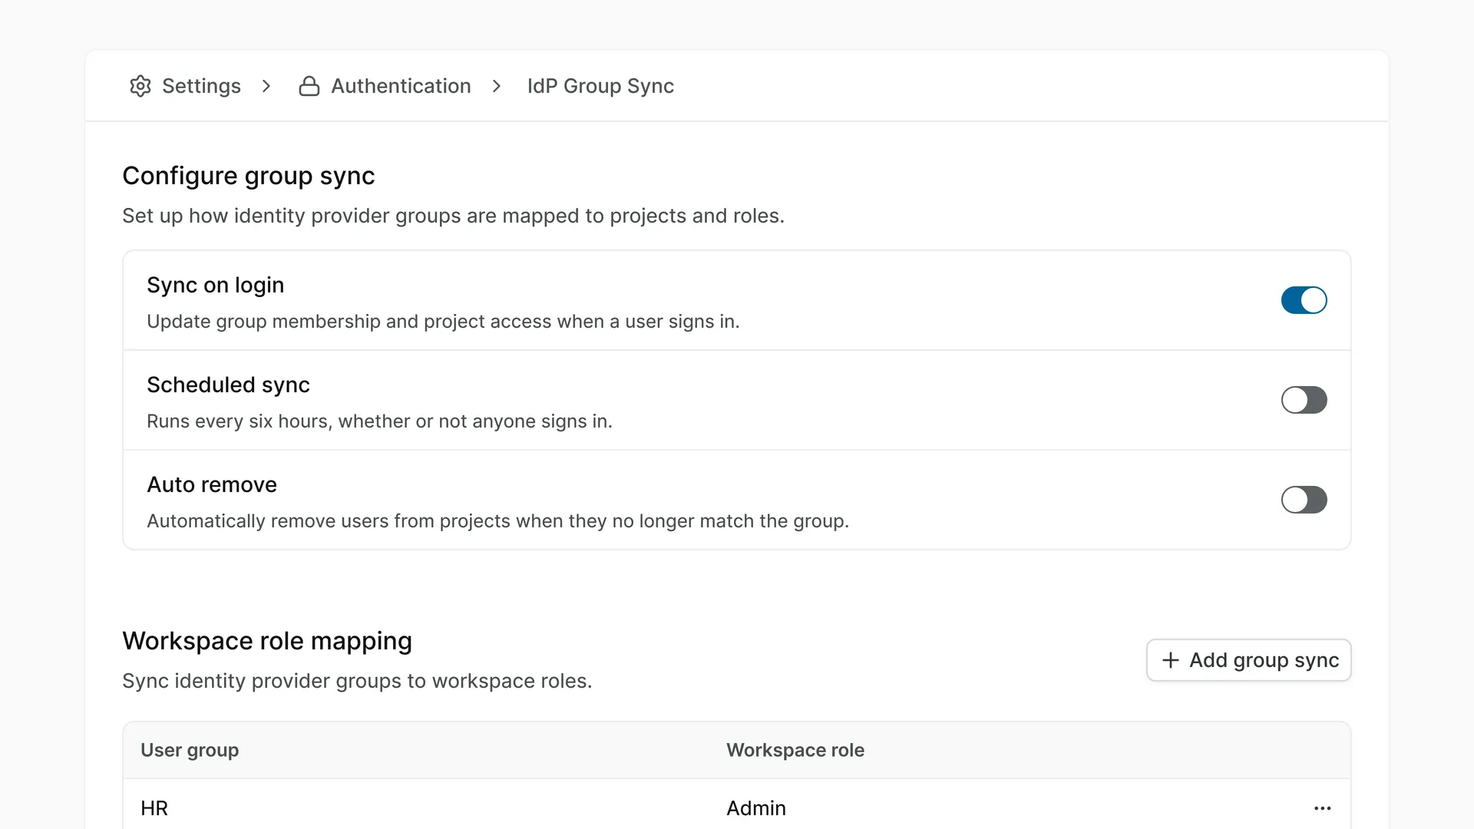The width and height of the screenshot is (1474, 829).
Task: Click the Configure group sync heading
Action: click(x=249, y=176)
